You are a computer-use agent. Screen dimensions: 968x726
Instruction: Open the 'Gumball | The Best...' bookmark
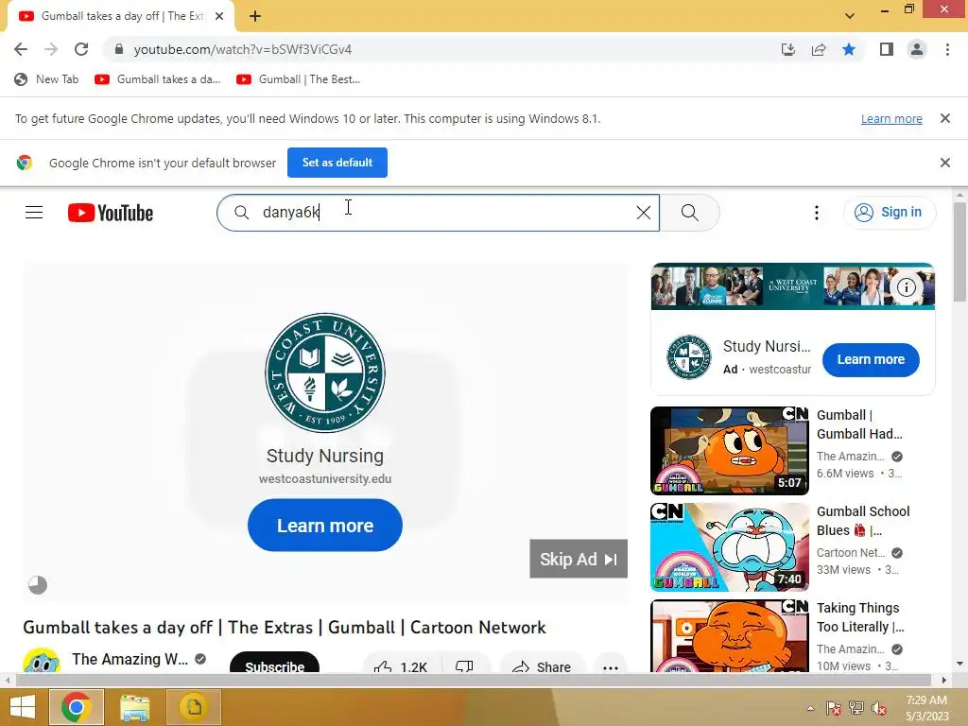(x=298, y=79)
